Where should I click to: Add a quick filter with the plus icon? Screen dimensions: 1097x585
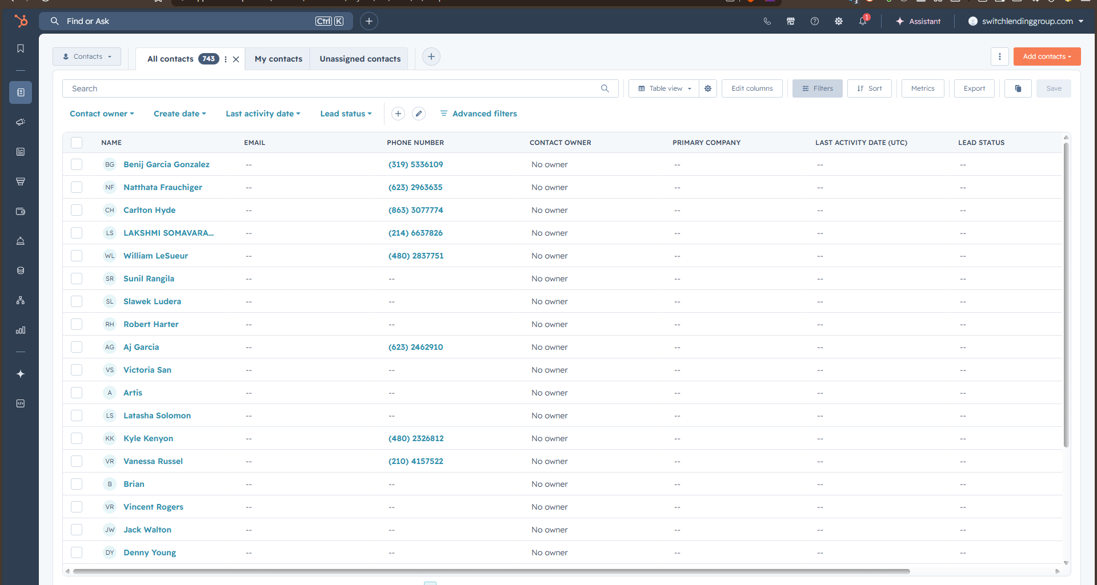pyautogui.click(x=398, y=114)
